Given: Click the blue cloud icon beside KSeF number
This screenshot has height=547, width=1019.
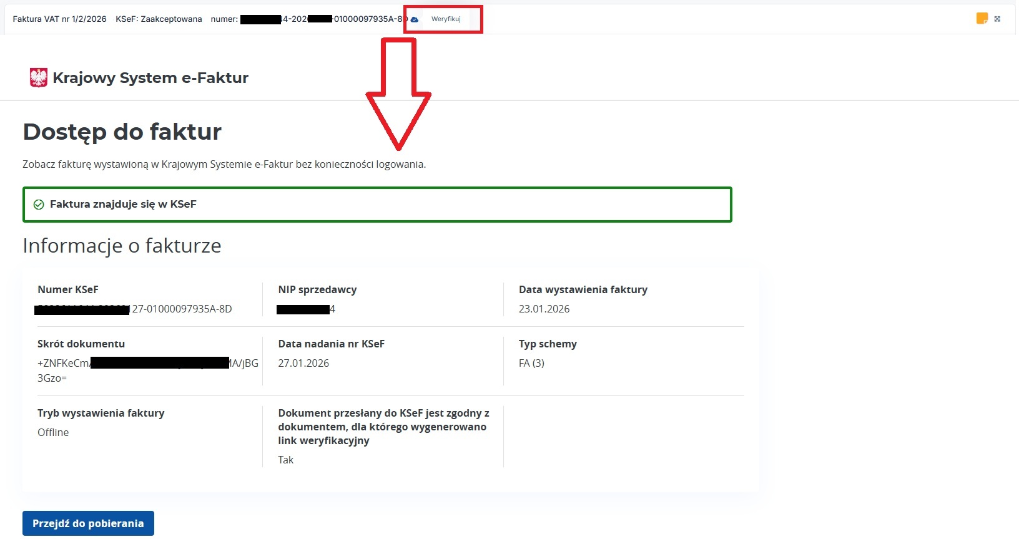Looking at the screenshot, I should pyautogui.click(x=415, y=19).
